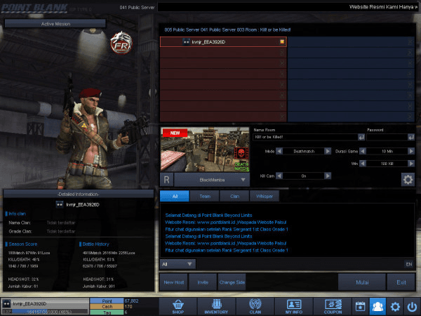Click the chat message input field

[300, 264]
